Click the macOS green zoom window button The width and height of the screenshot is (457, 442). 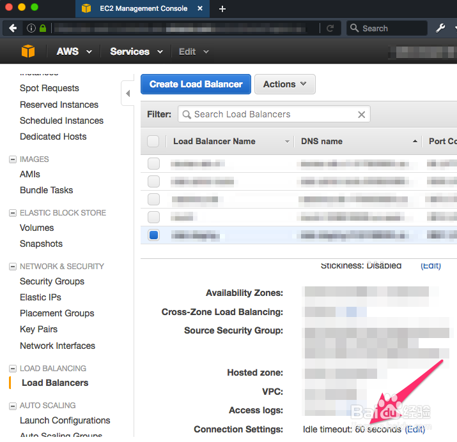(35, 7)
